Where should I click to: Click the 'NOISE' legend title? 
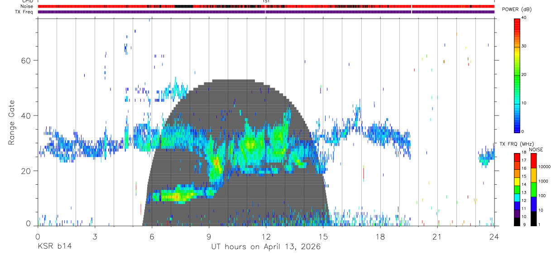pos(536,149)
